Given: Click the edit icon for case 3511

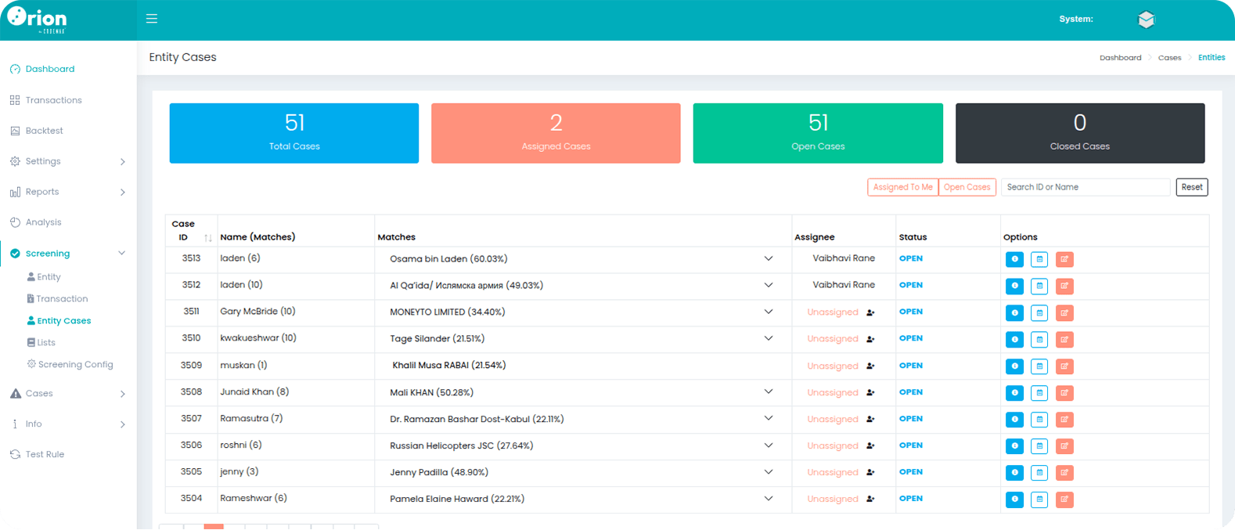Looking at the screenshot, I should [x=1064, y=313].
